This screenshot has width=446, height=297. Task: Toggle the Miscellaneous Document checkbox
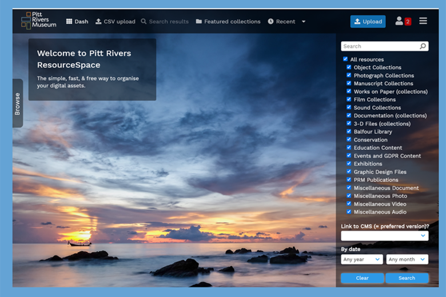pos(349,187)
